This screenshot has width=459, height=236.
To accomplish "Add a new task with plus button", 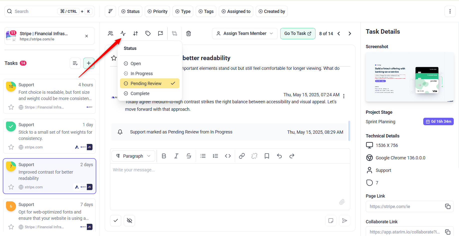I will pyautogui.click(x=89, y=63).
